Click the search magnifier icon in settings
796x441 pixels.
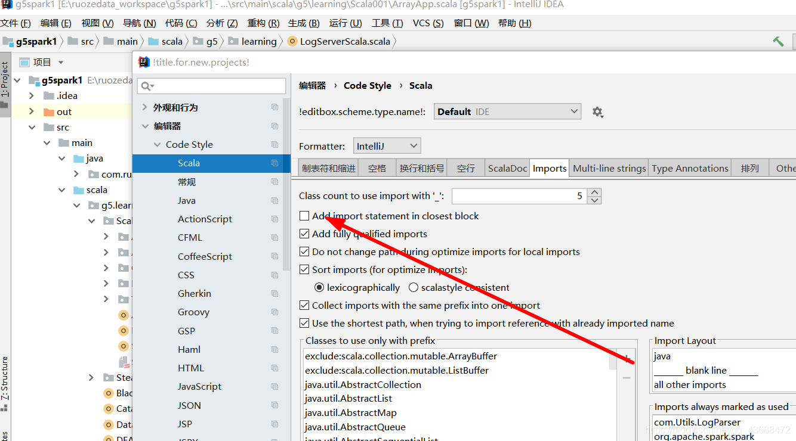pyautogui.click(x=147, y=86)
